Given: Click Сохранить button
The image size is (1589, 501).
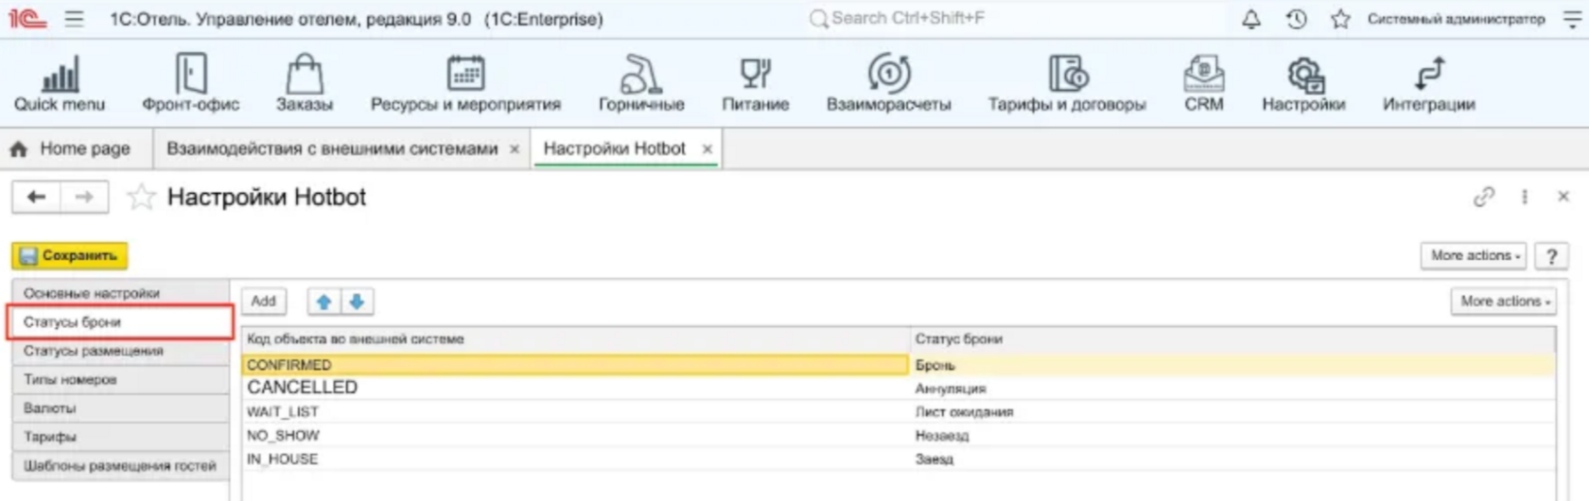Looking at the screenshot, I should coord(70,255).
